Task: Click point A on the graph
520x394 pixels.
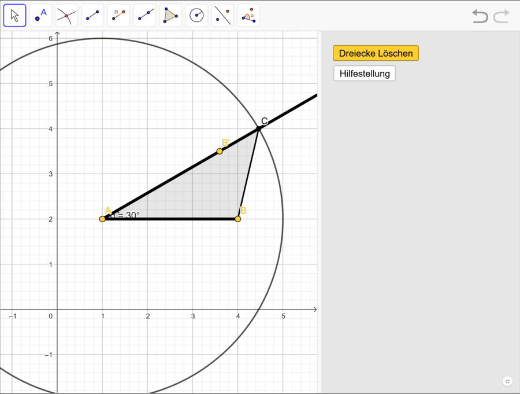Action: click(103, 219)
